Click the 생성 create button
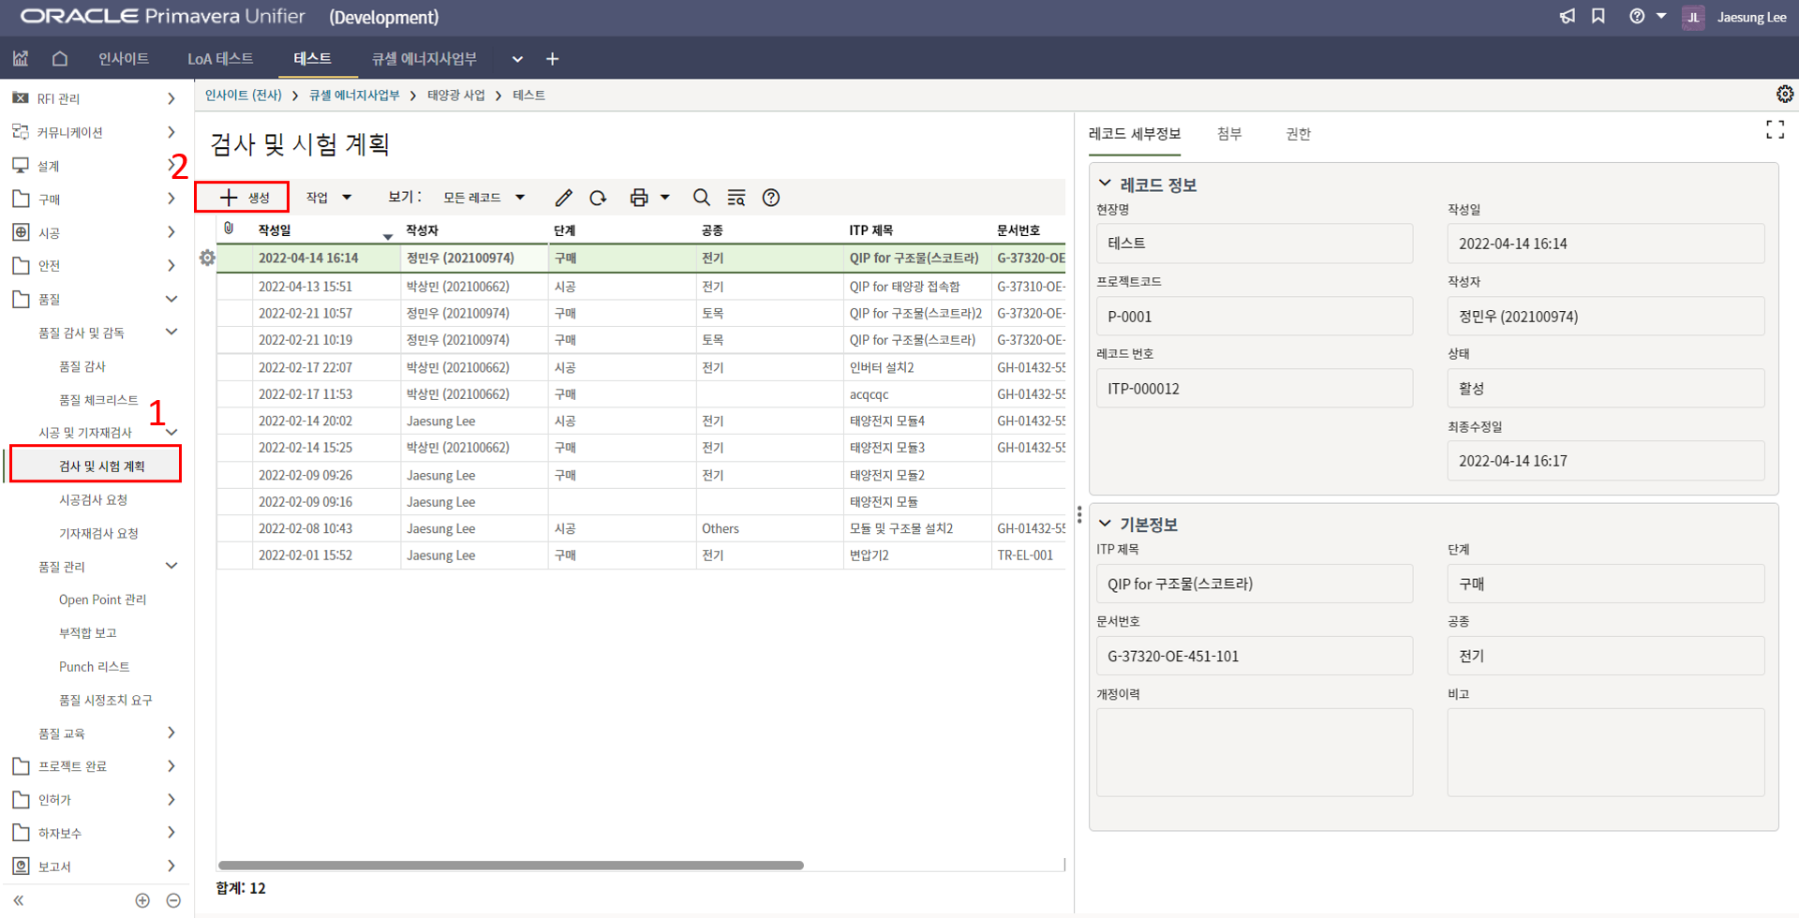The image size is (1799, 918). tap(244, 198)
